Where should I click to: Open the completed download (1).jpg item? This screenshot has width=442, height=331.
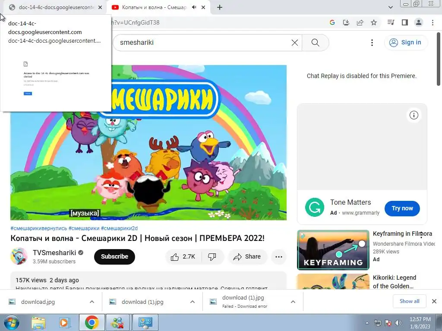pyautogui.click(x=142, y=302)
